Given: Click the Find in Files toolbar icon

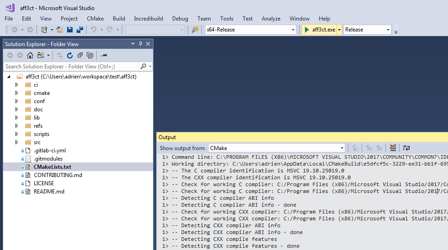Looking at the screenshot, I should 195,30.
